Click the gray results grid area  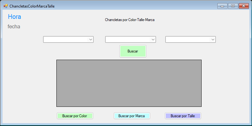pos(129,83)
